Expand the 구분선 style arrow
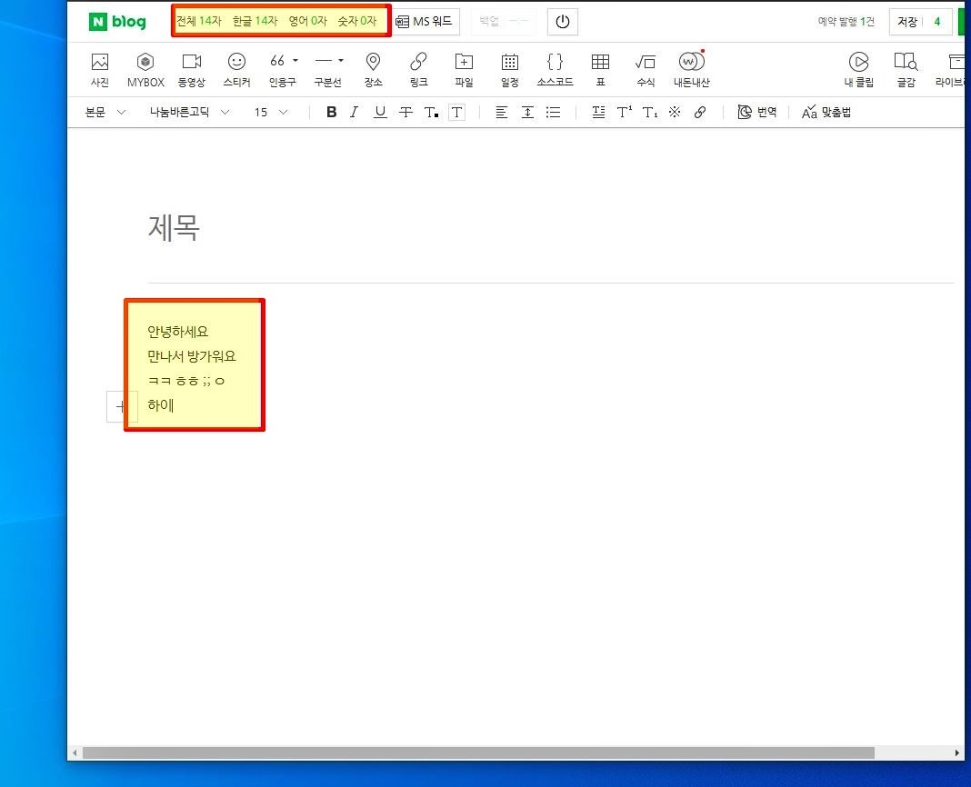The height and width of the screenshot is (787, 971). (341, 61)
